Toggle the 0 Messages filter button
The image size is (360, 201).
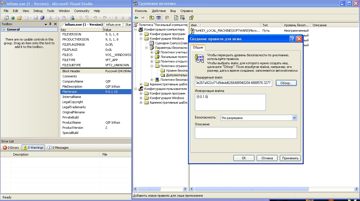click(x=58, y=148)
